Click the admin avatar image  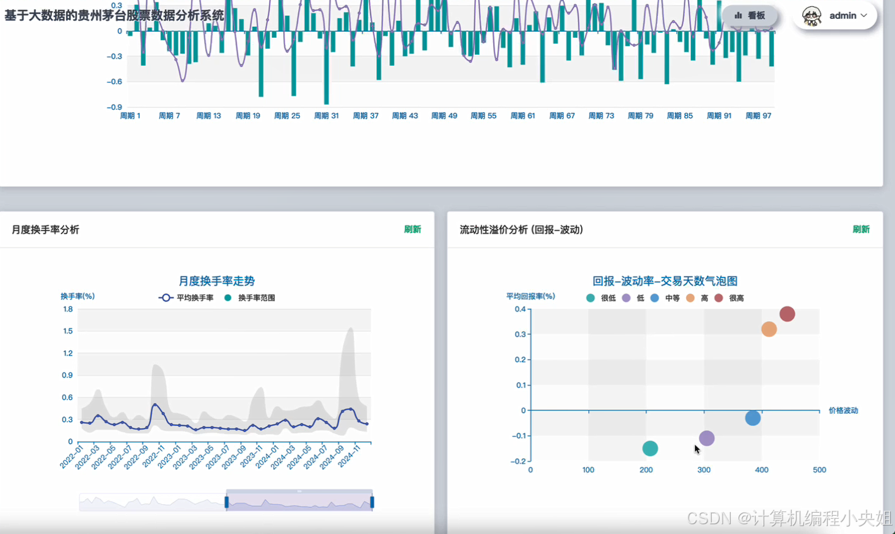[x=812, y=16]
